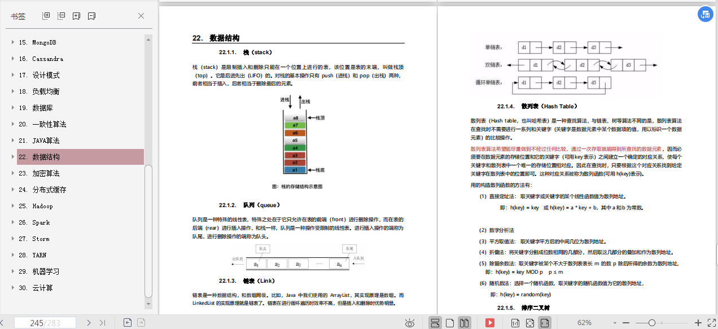Zoom in with the plus button
Screen dimensions: 718x329
(x=698, y=323)
